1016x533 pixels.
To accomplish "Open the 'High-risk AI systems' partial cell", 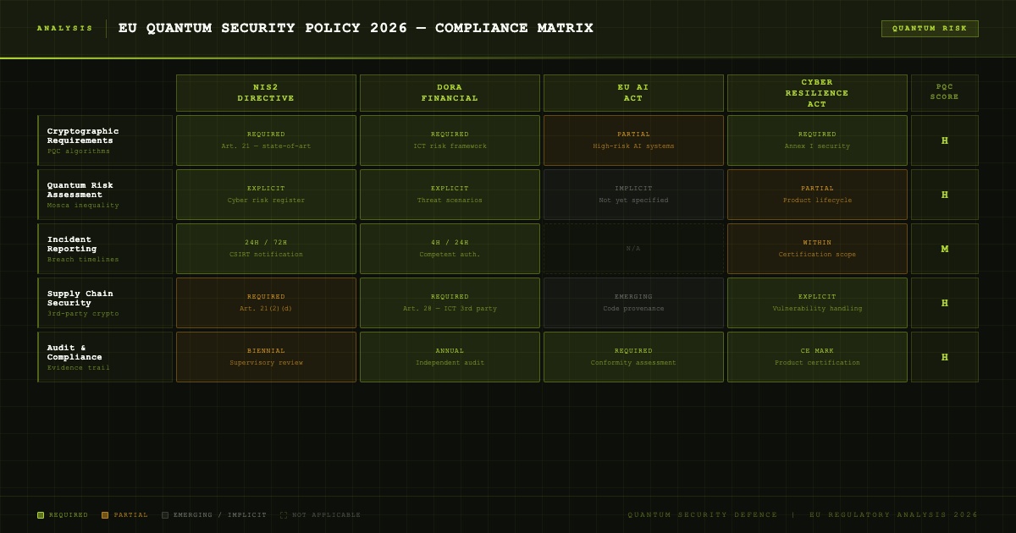I will pos(633,140).
